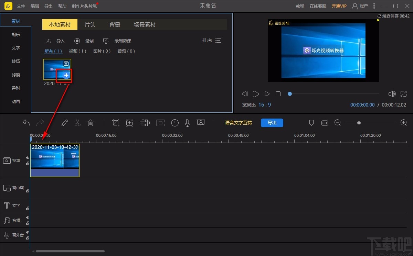Click the blue 导出 export button
Screen dimensions: 413x256
tap(272, 123)
